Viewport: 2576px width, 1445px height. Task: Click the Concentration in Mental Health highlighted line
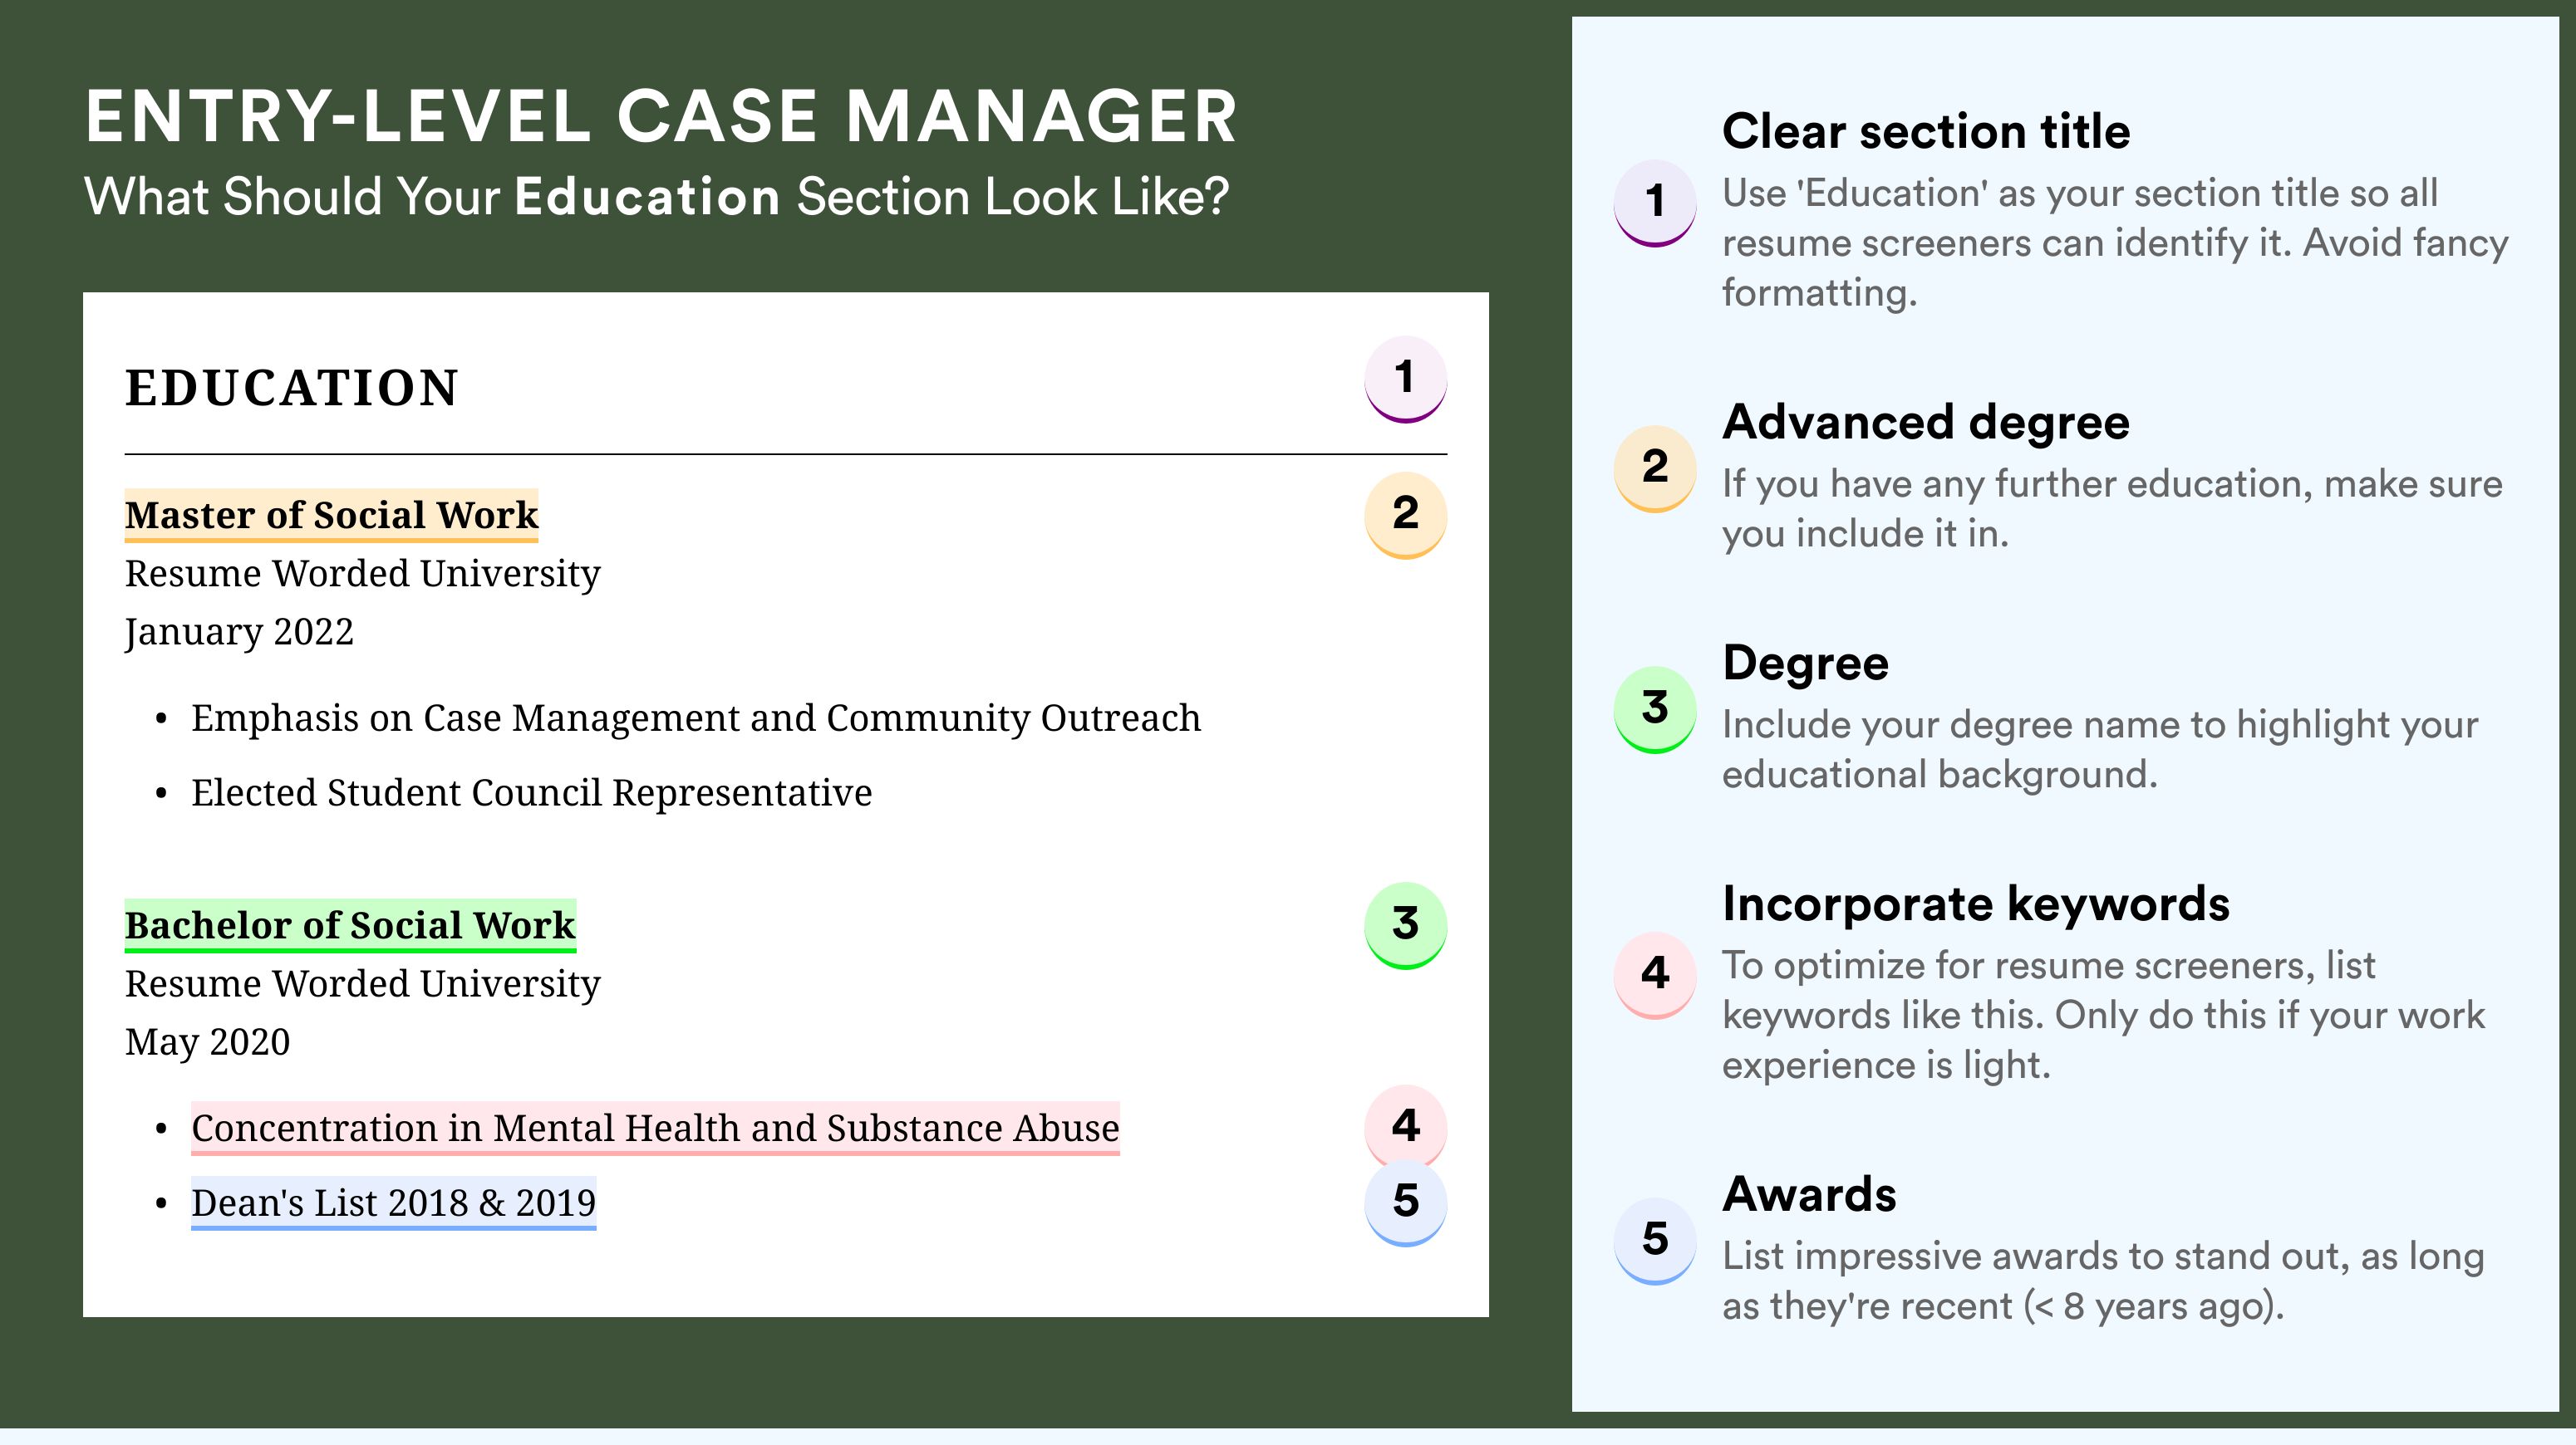(655, 1129)
